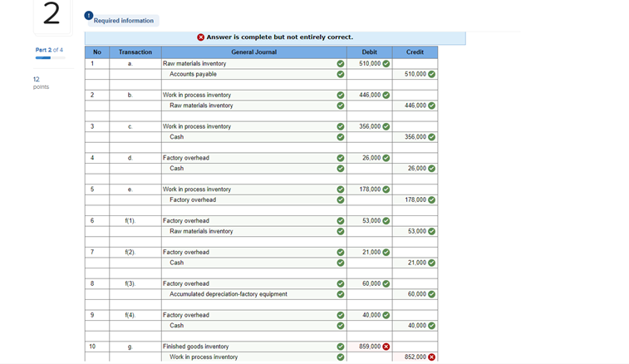Click the green check beside 26,000 debit
629x364 pixels.
pyautogui.click(x=386, y=158)
